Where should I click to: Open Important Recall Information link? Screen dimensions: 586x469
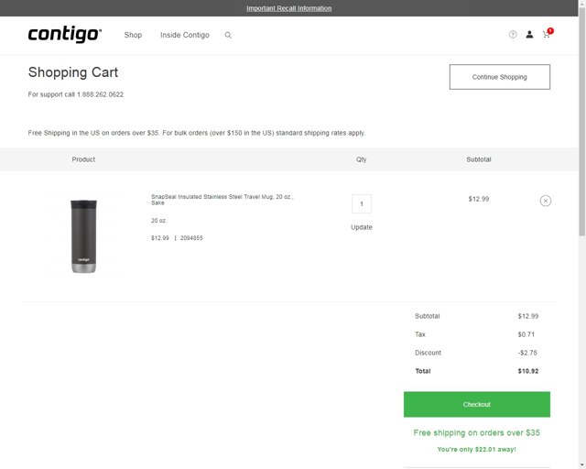[289, 8]
